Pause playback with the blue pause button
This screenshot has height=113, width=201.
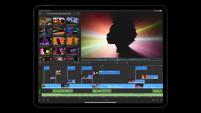point(122,63)
